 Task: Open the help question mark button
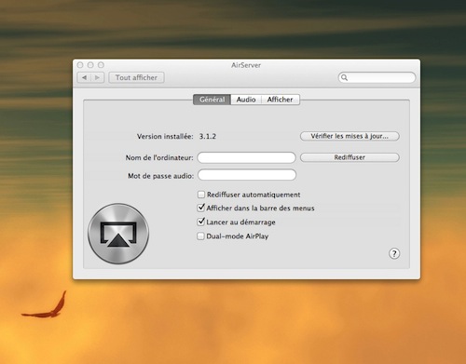click(394, 253)
